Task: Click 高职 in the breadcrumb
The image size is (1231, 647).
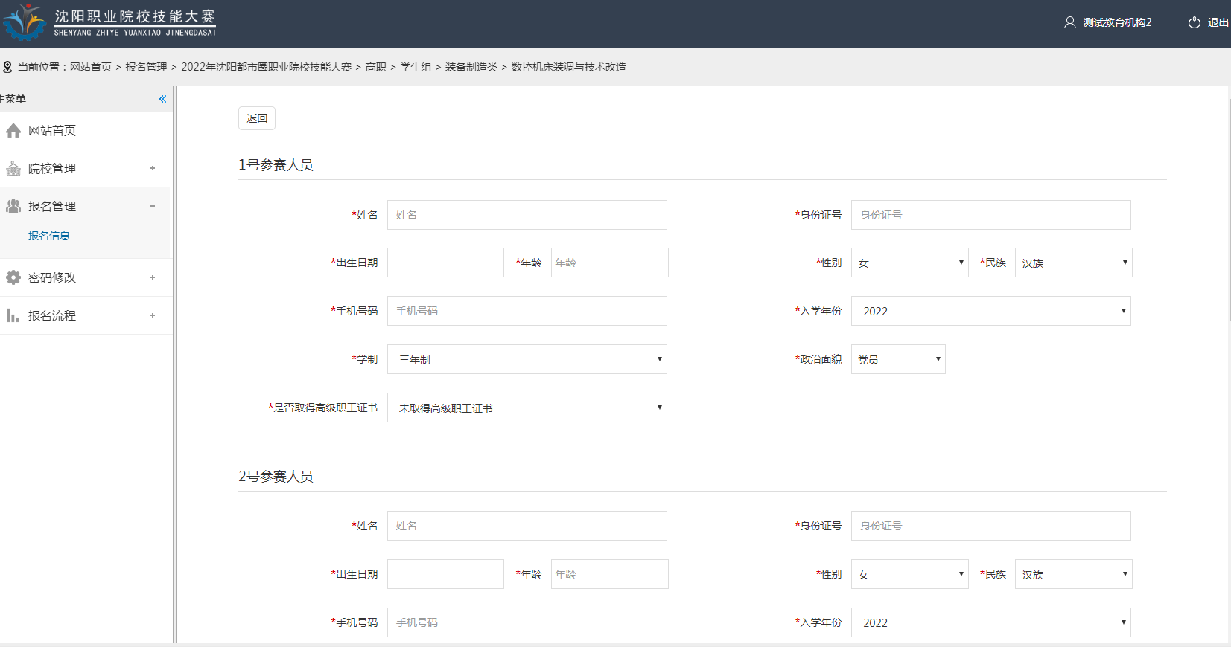Action: pyautogui.click(x=376, y=67)
